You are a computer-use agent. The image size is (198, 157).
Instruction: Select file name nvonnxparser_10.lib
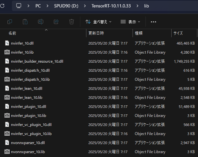pyautogui.click(x=28, y=152)
